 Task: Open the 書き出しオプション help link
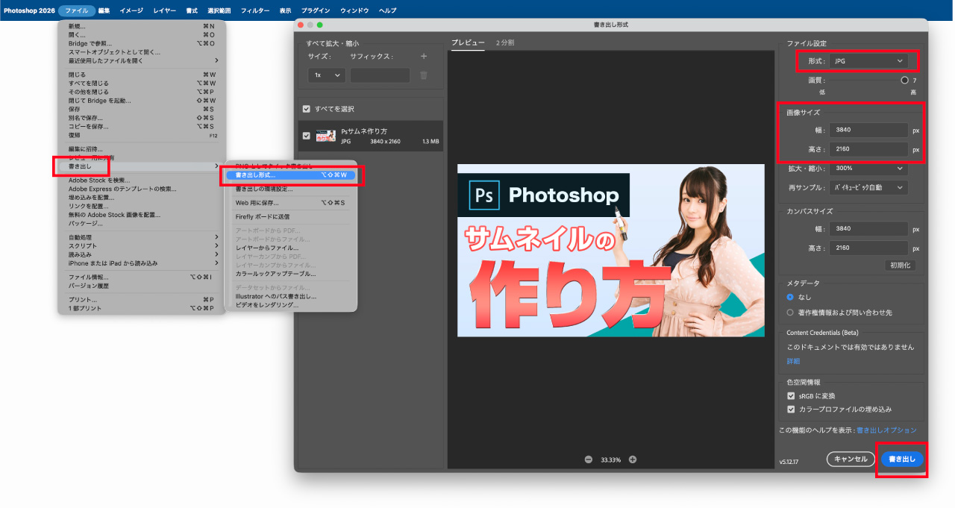tap(886, 430)
